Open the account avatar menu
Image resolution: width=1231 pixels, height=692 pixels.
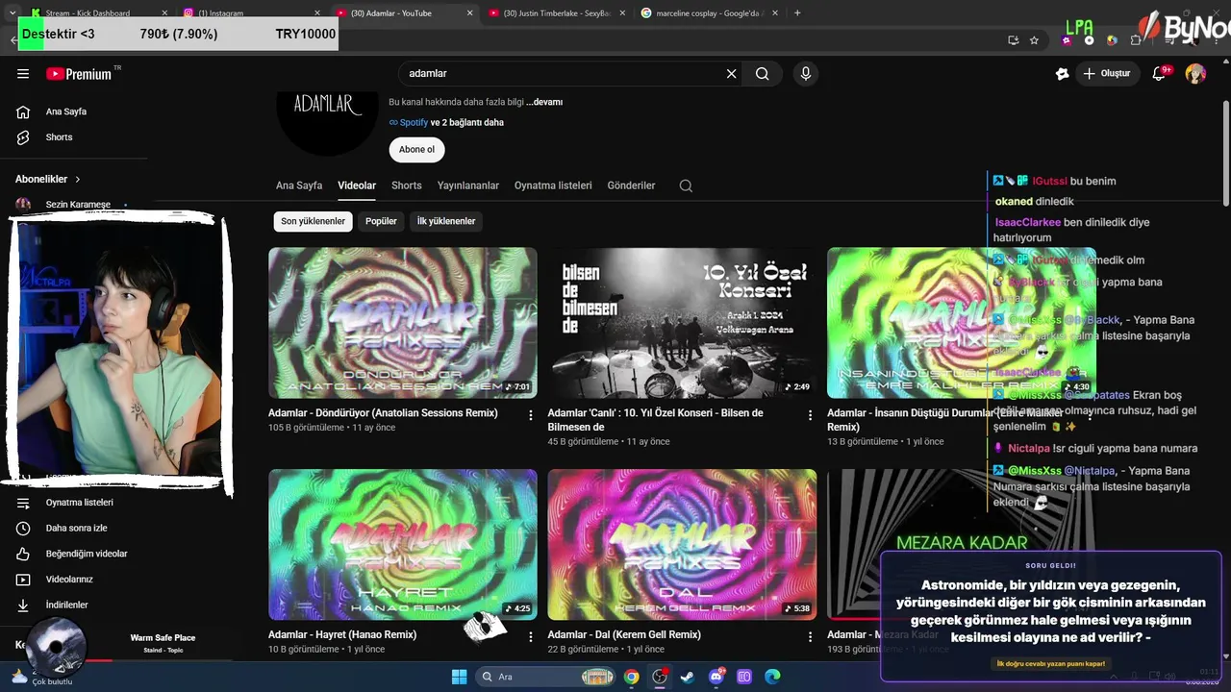tap(1195, 74)
